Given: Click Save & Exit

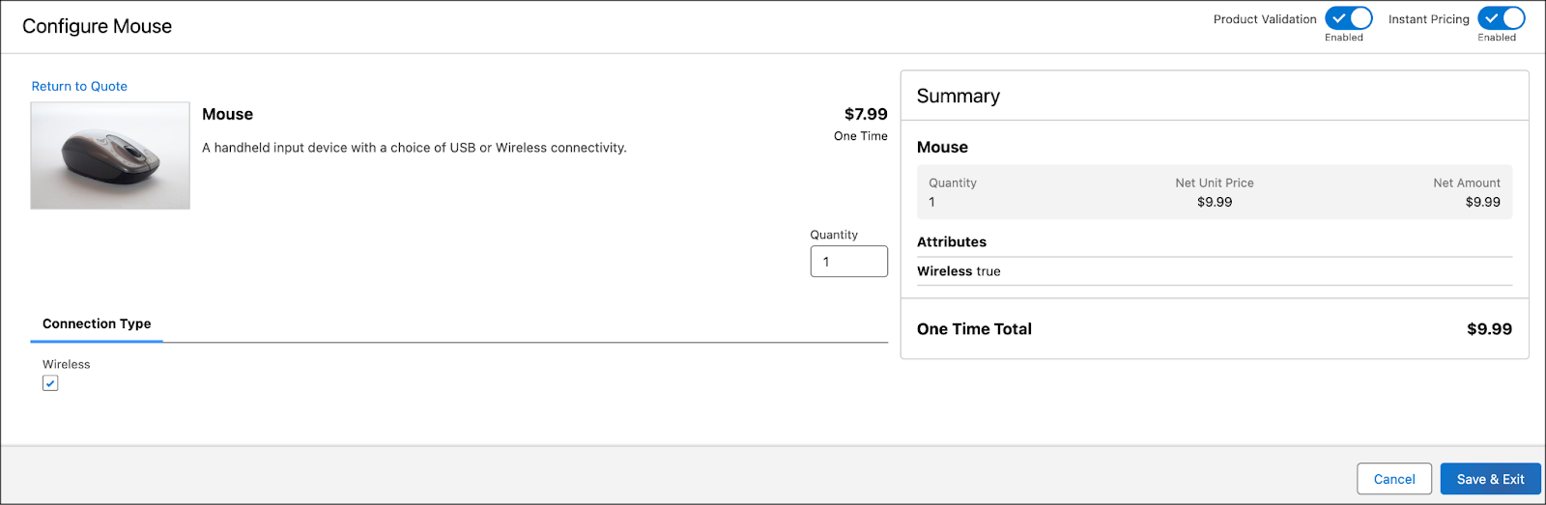Looking at the screenshot, I should click(x=1490, y=479).
